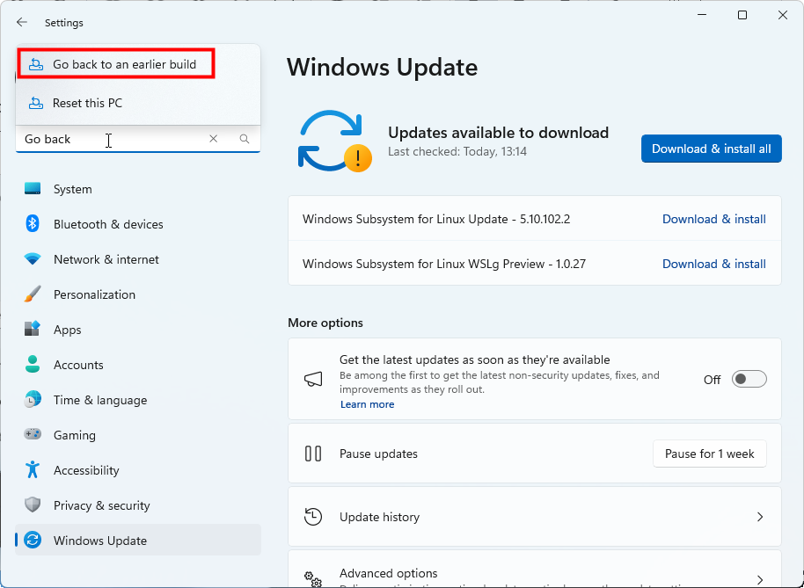The height and width of the screenshot is (588, 804).
Task: Expand Update history with chevron
Action: click(760, 517)
